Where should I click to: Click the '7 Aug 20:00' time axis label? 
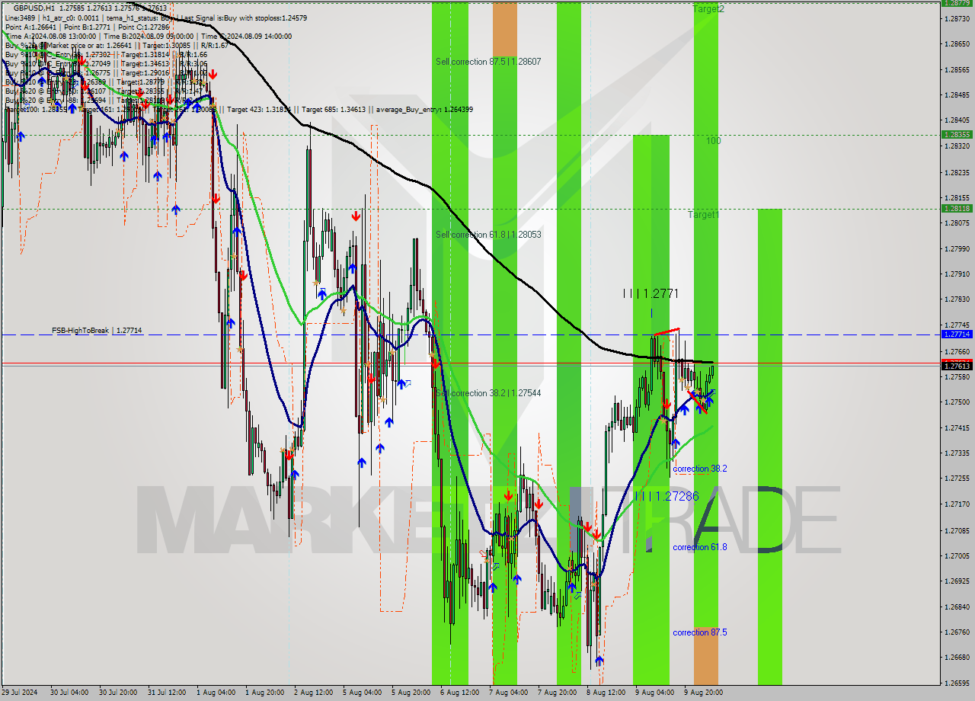tap(557, 693)
